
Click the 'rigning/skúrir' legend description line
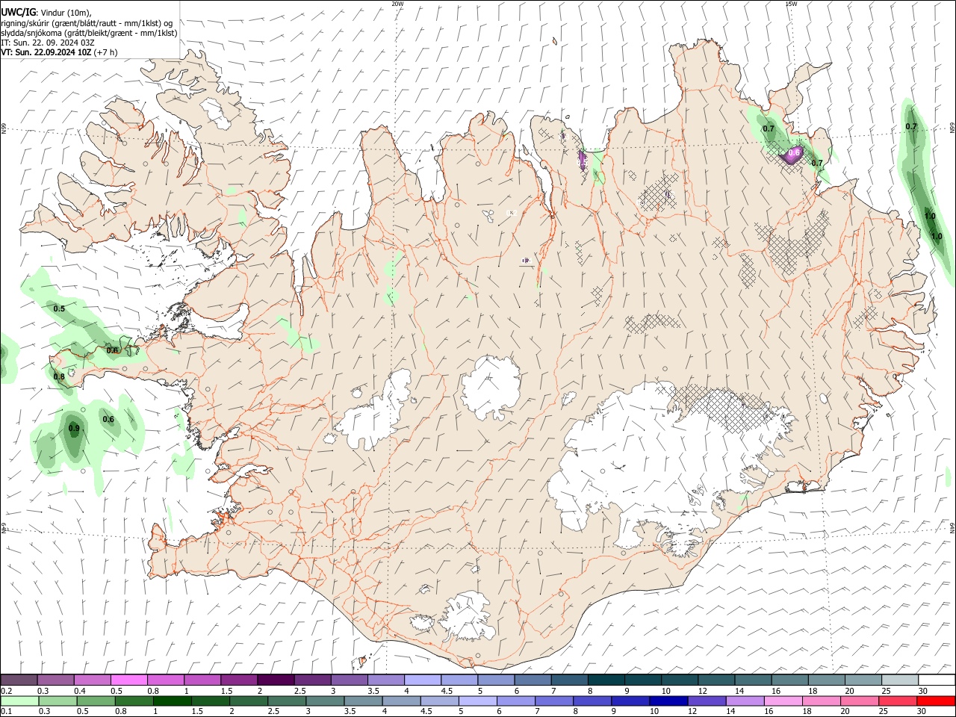coord(87,23)
